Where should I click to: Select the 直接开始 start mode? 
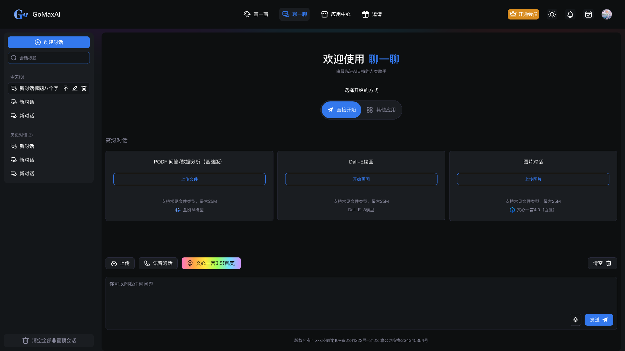click(341, 110)
